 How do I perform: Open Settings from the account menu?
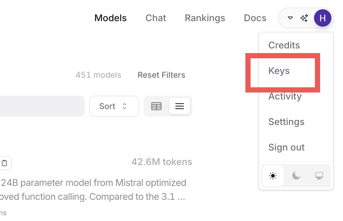point(286,122)
